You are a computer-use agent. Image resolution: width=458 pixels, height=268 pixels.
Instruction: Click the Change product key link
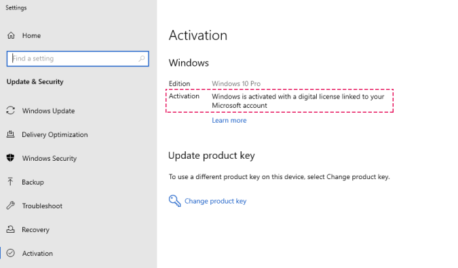pos(215,201)
